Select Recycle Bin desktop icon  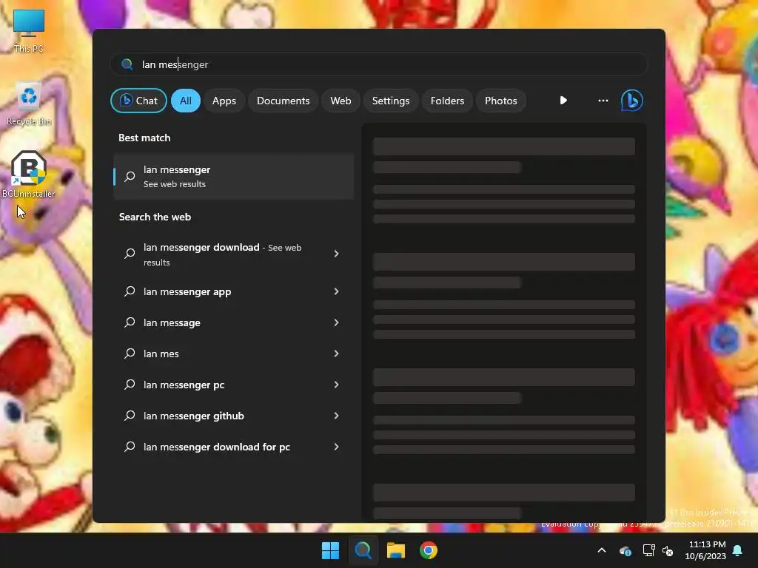coord(29,104)
